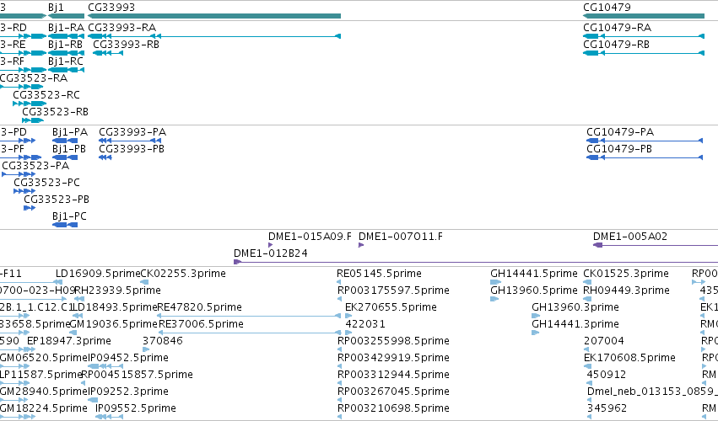Click the DME1-005A02 feature label
The image size is (718, 421).
[630, 237]
